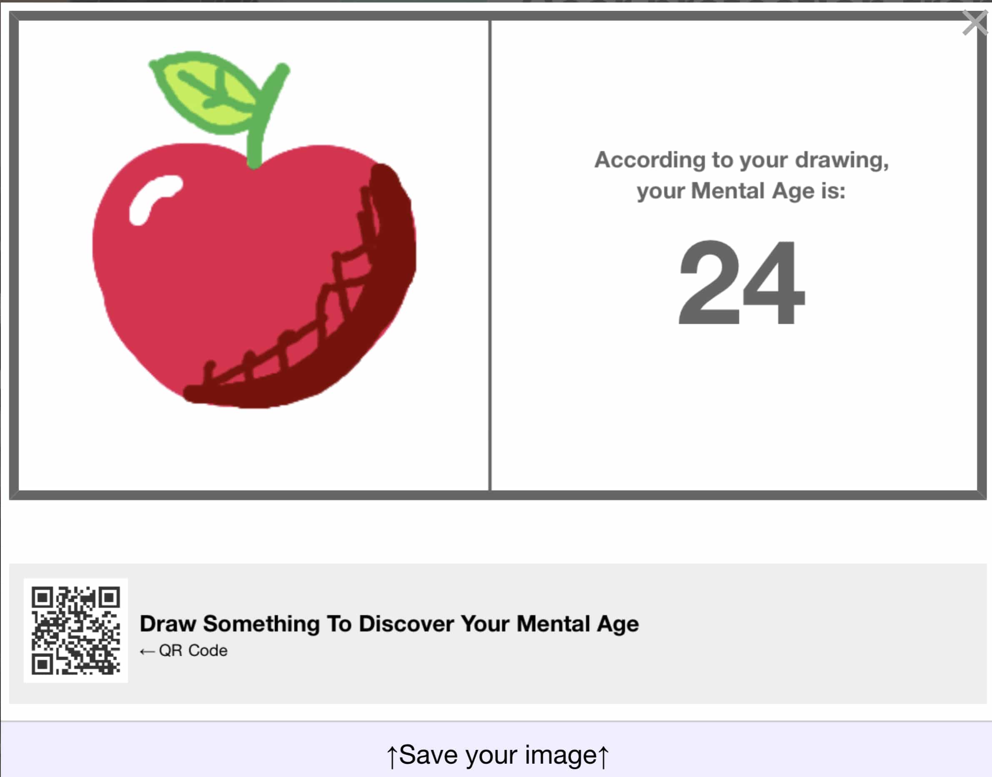Click the 'According to your drawing,' text
The height and width of the screenshot is (777, 992).
click(x=742, y=160)
